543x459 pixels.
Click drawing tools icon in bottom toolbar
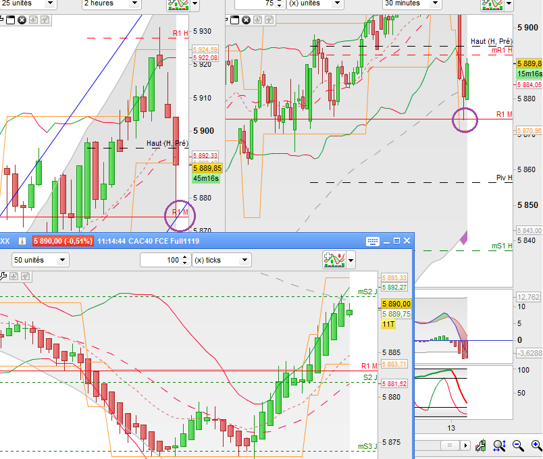481,446
